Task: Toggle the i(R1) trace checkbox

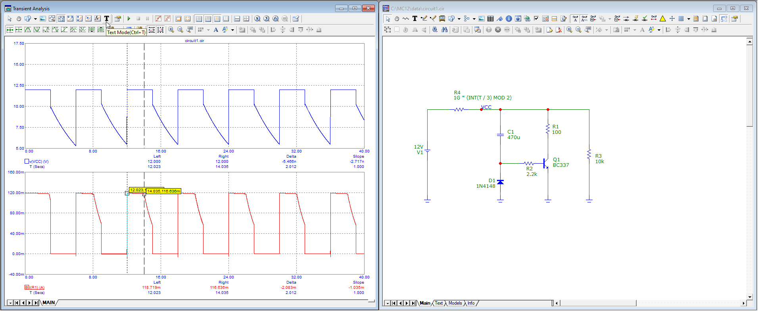Action: [27, 287]
